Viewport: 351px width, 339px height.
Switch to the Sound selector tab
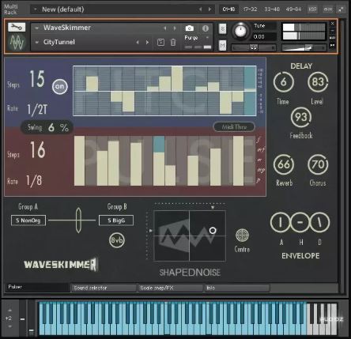104,288
